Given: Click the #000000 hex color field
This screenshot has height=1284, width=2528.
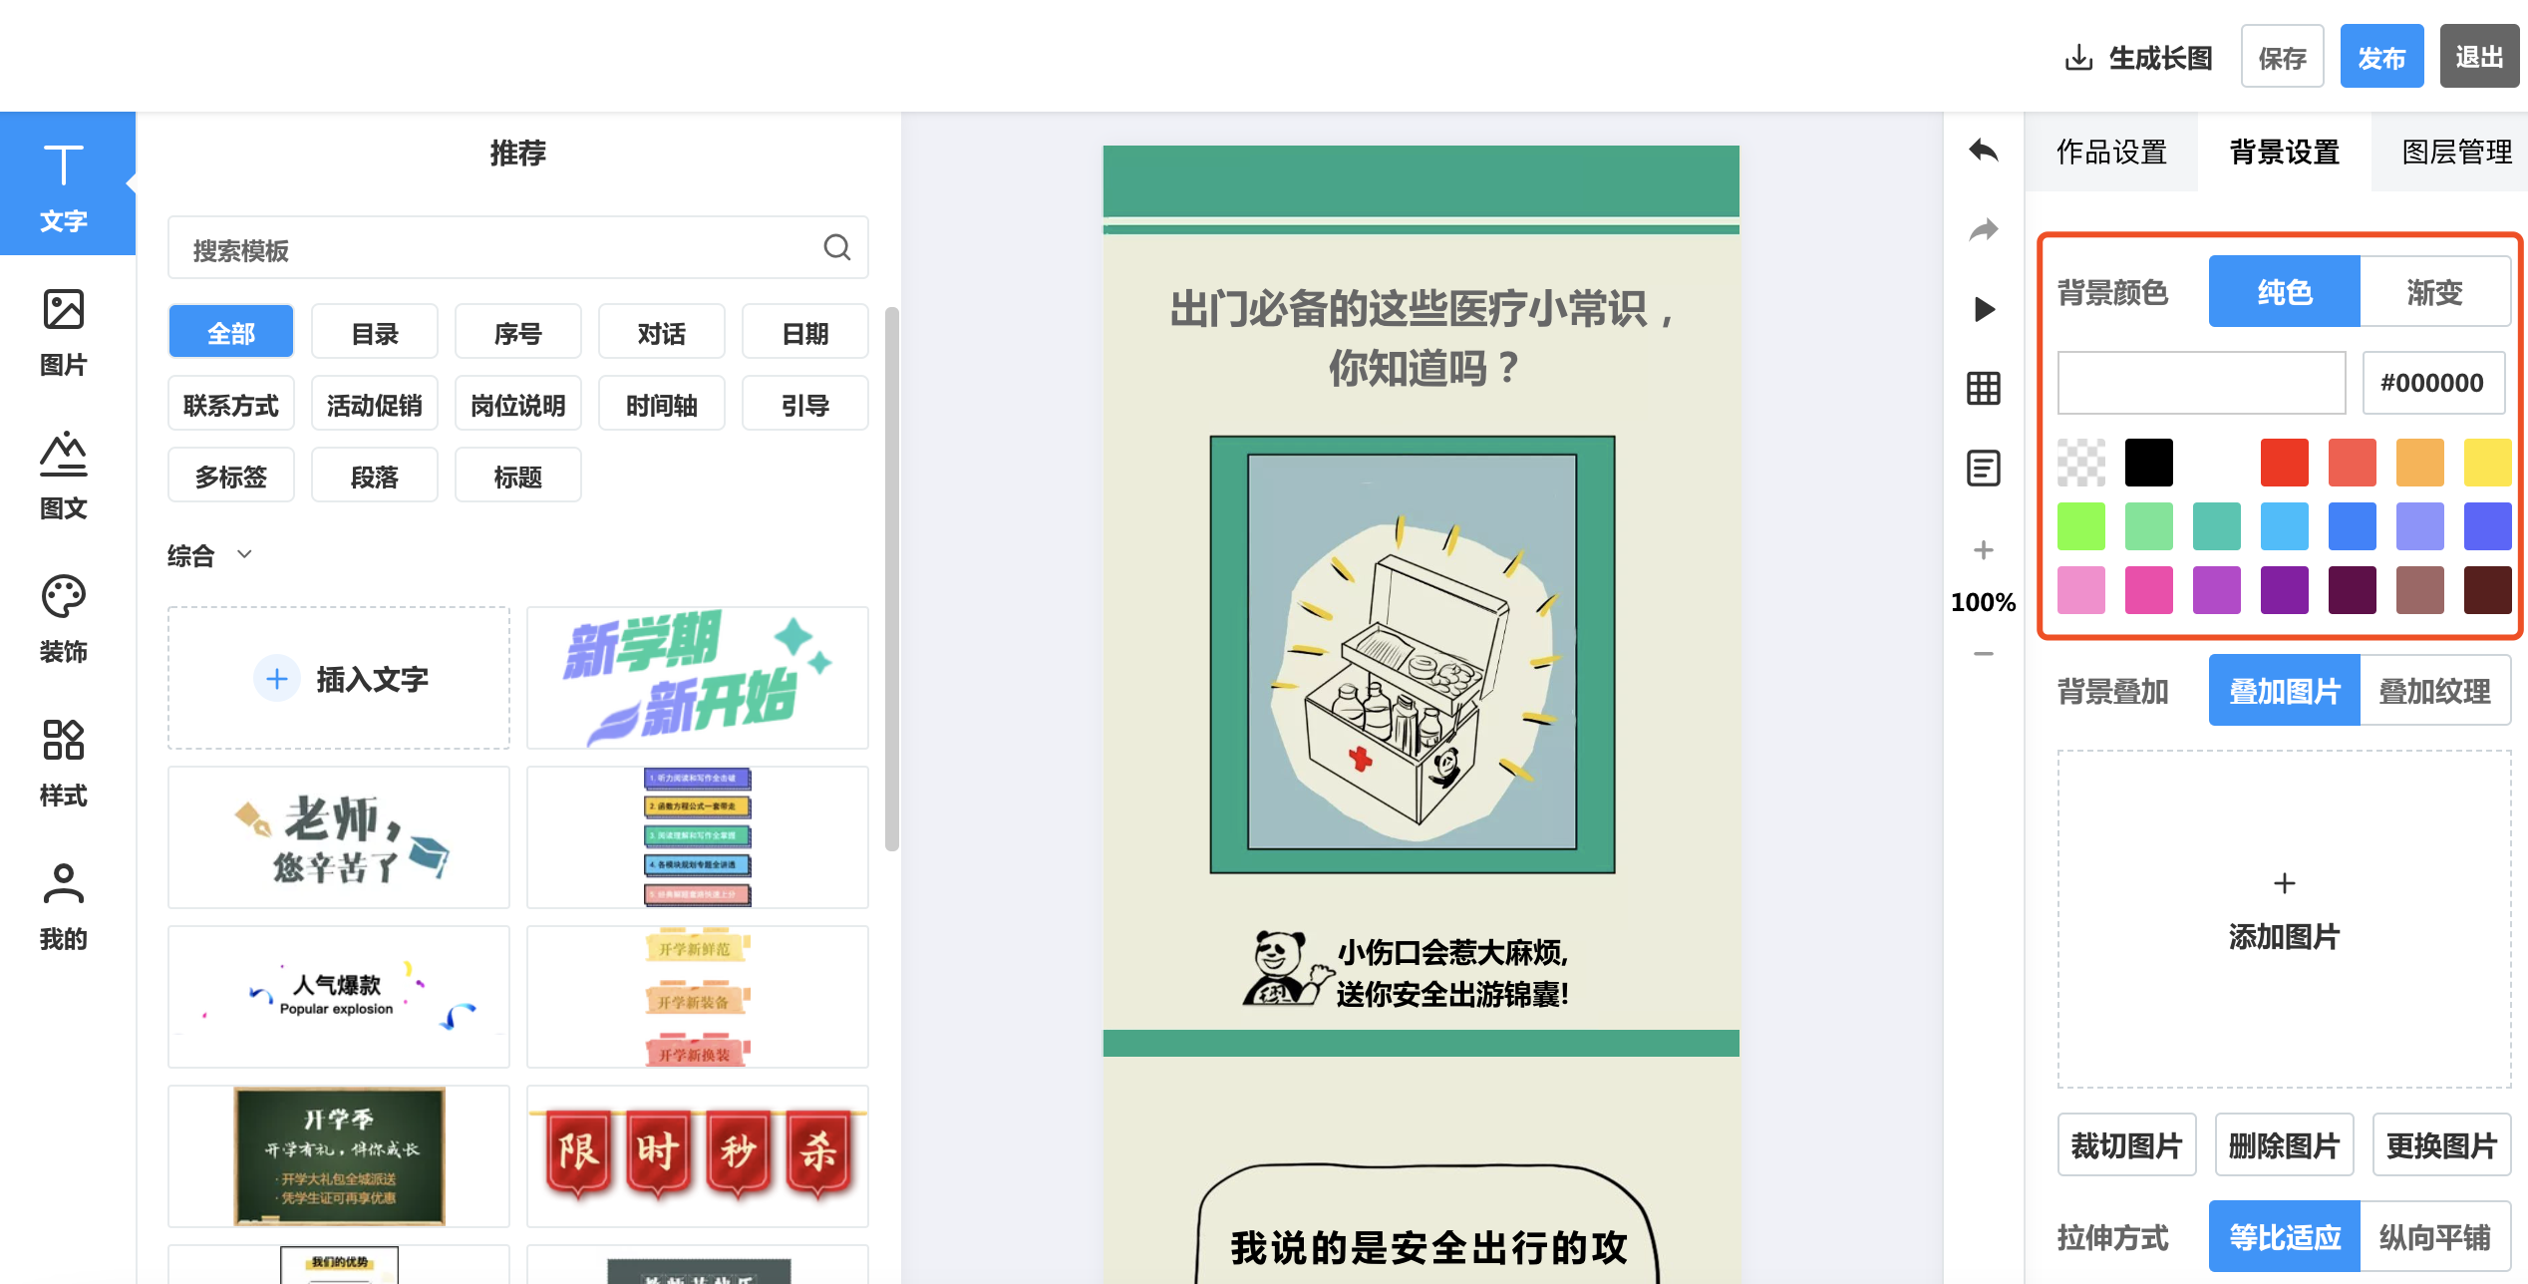Looking at the screenshot, I should [2433, 382].
